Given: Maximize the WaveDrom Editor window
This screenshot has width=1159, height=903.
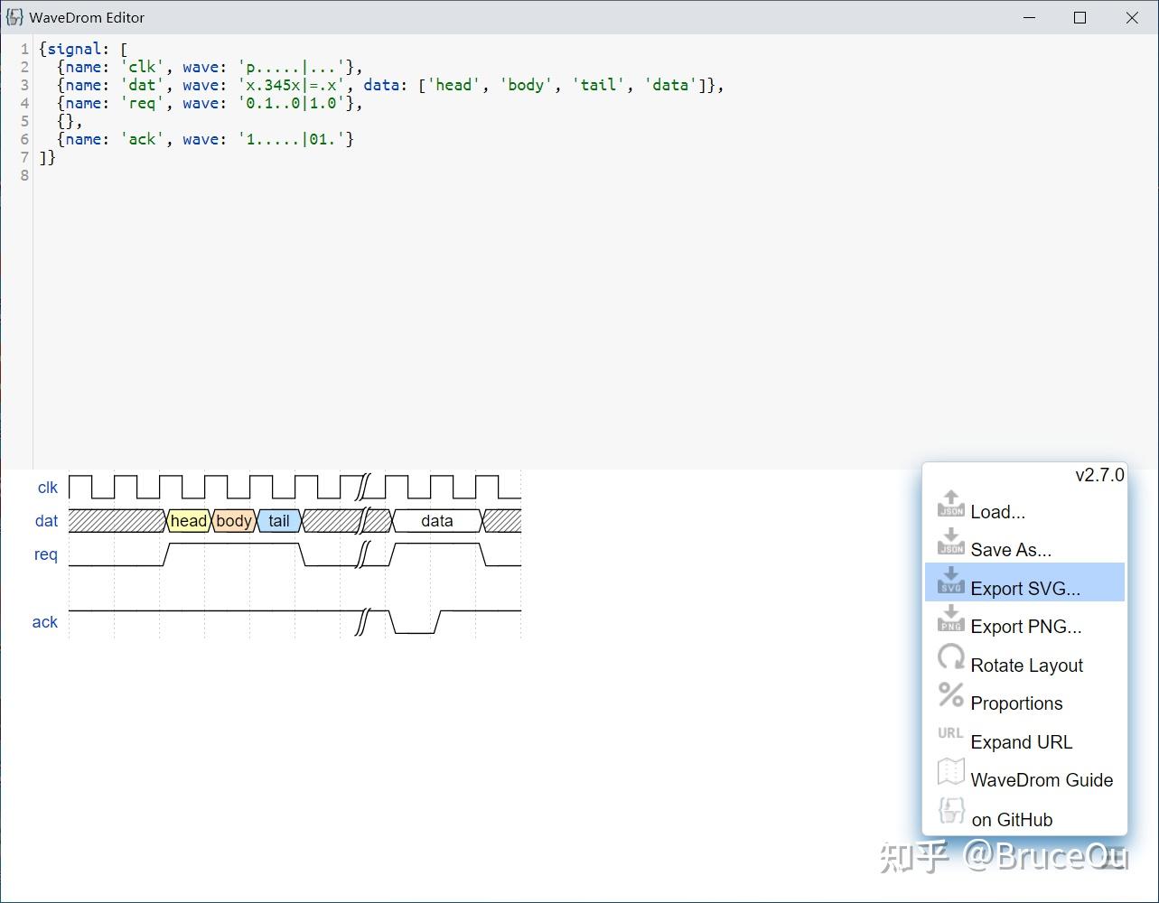Looking at the screenshot, I should click(x=1080, y=17).
